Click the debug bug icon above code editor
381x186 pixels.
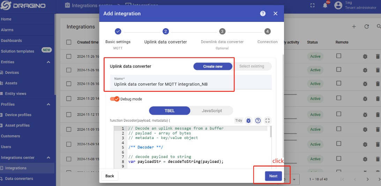click(x=248, y=120)
